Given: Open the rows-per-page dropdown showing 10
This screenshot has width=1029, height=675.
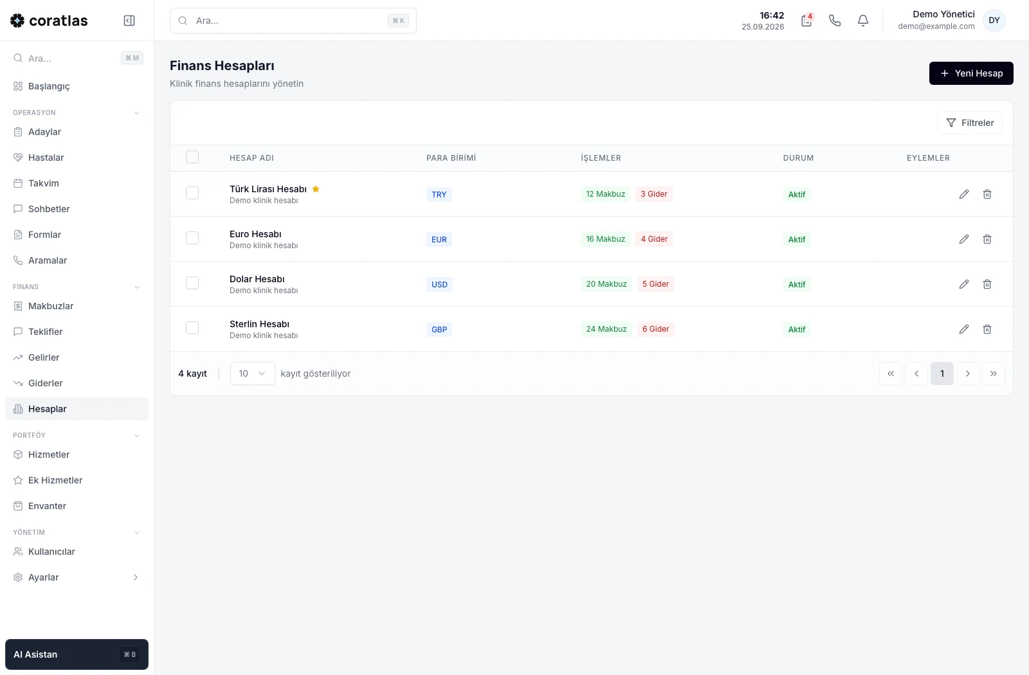Looking at the screenshot, I should pyautogui.click(x=253, y=373).
